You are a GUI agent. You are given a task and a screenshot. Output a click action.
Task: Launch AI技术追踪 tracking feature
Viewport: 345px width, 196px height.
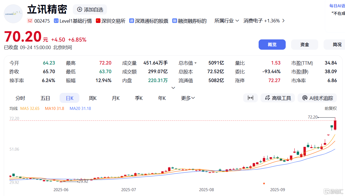click(317, 98)
